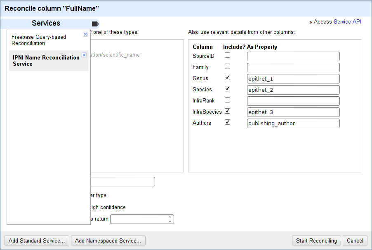Collapse the Services panel tag icon
372x250 pixels.
95,24
